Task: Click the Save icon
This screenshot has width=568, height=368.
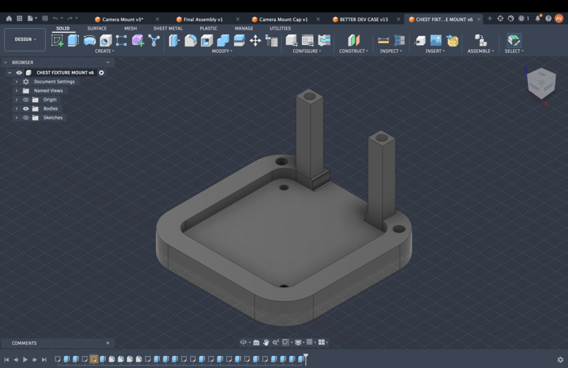Action: point(45,18)
